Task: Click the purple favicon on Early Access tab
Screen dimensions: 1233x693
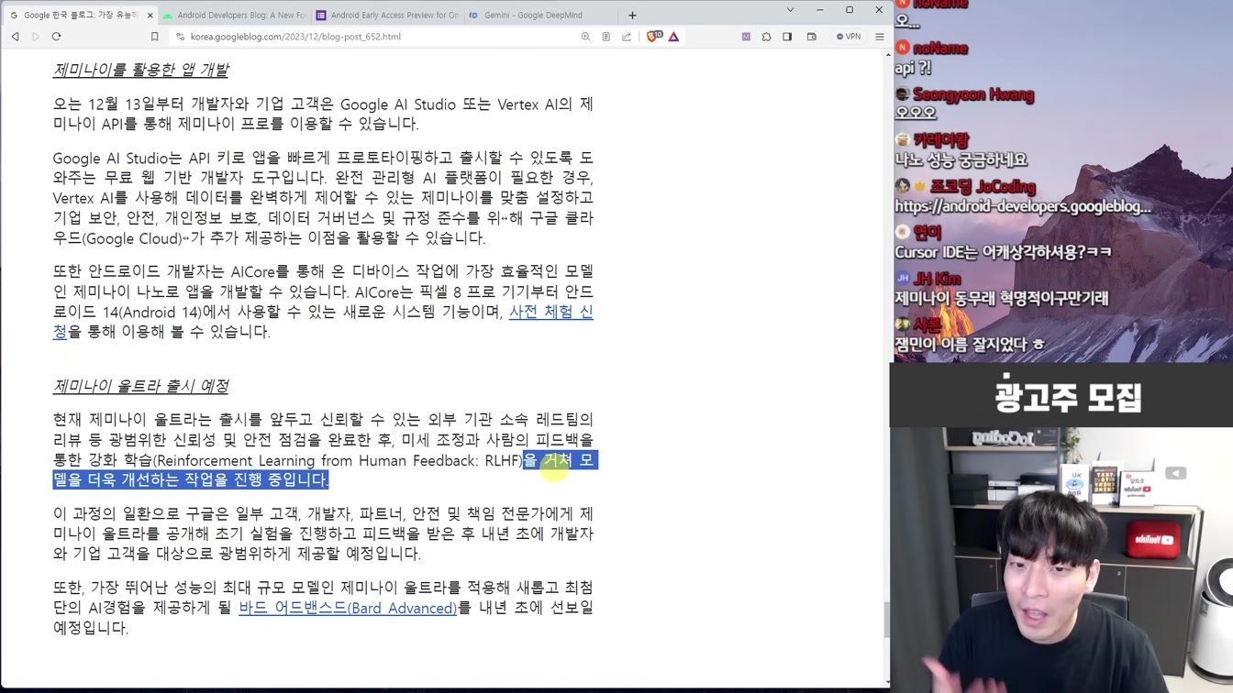Action: (x=321, y=15)
